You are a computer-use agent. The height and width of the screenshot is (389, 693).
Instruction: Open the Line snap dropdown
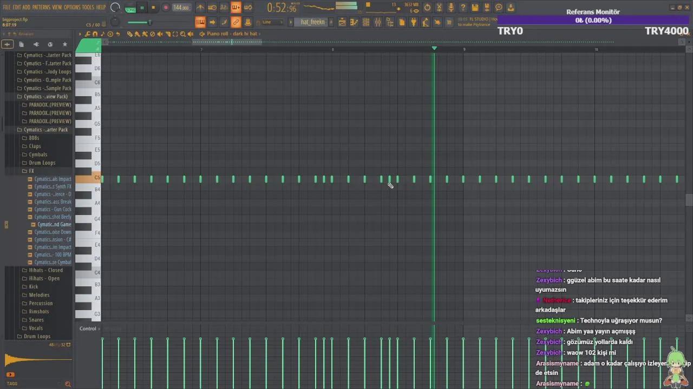point(272,22)
